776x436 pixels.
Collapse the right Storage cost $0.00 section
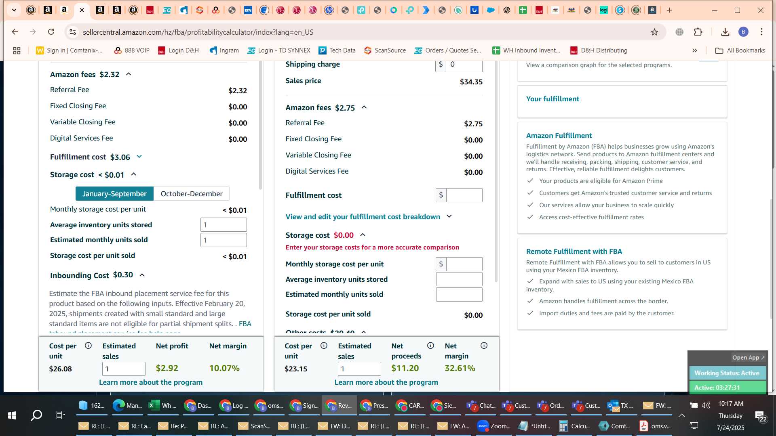click(363, 235)
